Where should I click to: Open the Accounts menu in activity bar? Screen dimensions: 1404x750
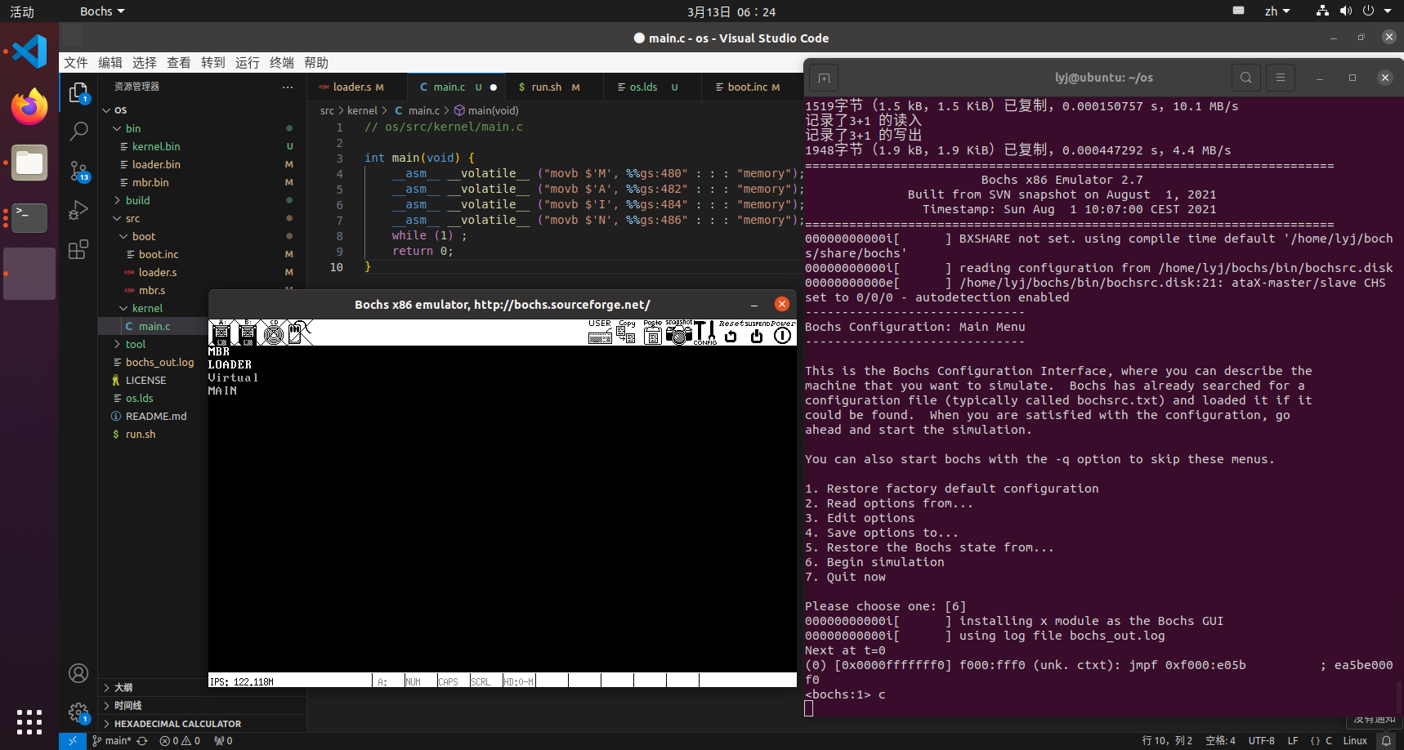tap(78, 673)
